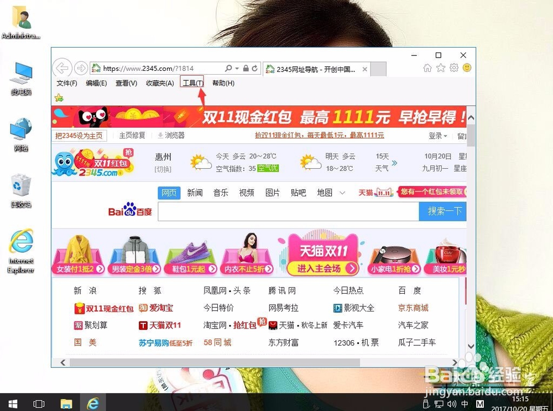Open 女装付1抵2 promo thumbnail
The height and width of the screenshot is (411, 553).
tap(79, 254)
